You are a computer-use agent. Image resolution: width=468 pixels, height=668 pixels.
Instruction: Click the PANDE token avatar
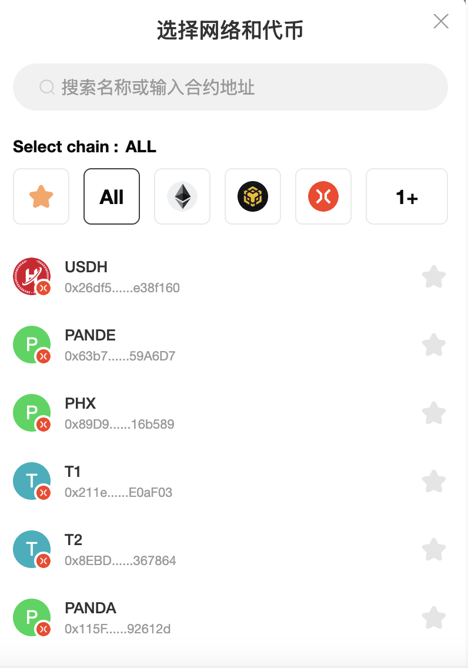click(x=32, y=345)
